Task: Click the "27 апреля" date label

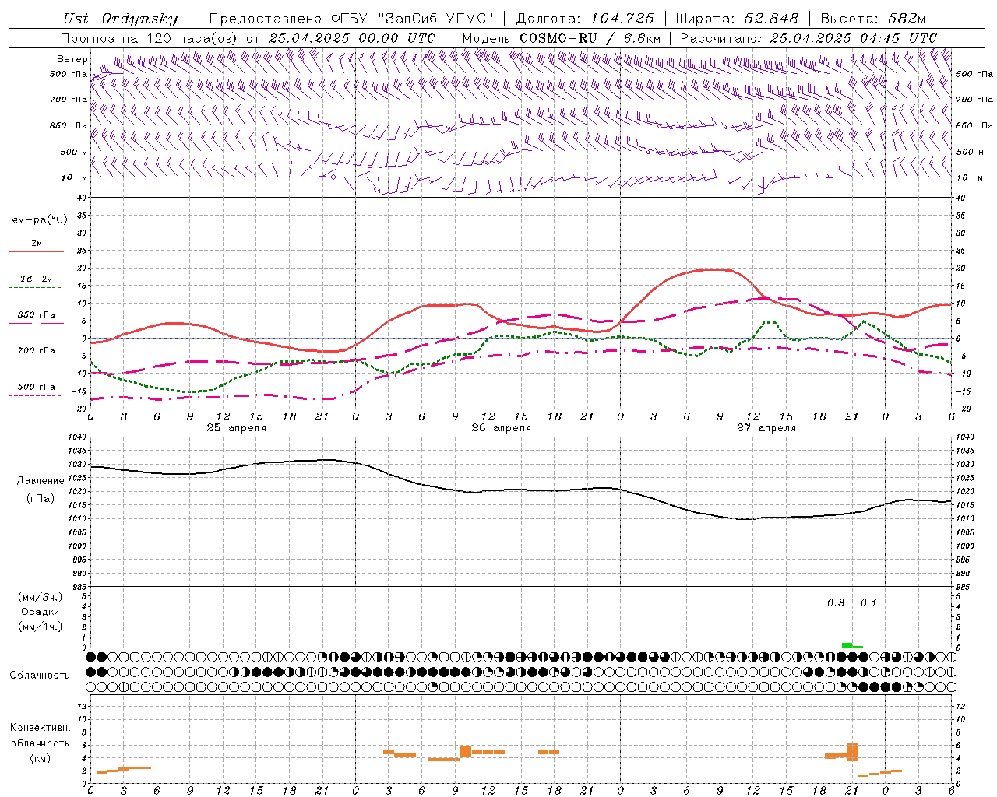Action: click(766, 428)
